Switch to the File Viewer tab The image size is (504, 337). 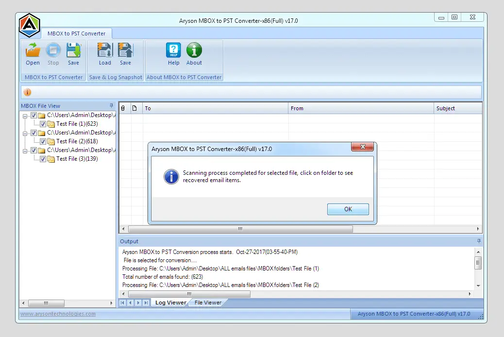tap(208, 303)
